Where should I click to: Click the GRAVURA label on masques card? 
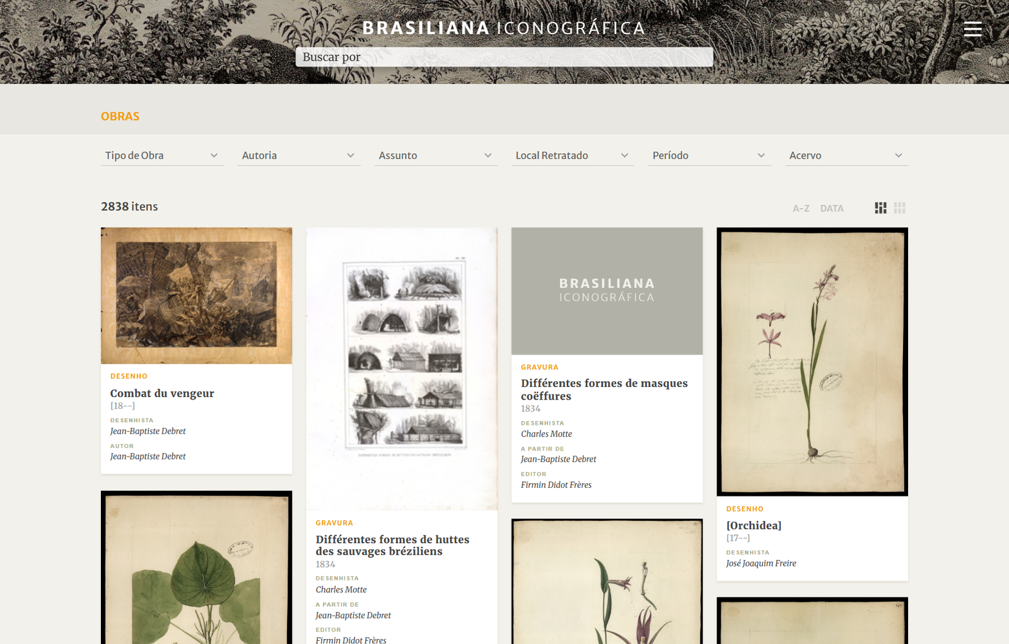coord(539,367)
